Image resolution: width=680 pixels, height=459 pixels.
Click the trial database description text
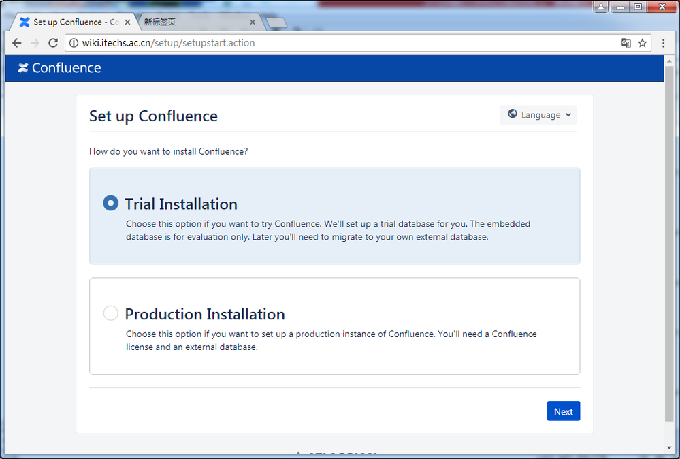point(328,230)
